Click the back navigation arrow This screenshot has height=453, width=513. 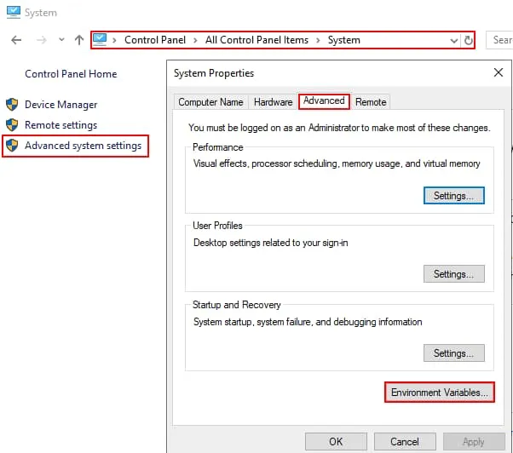(17, 40)
